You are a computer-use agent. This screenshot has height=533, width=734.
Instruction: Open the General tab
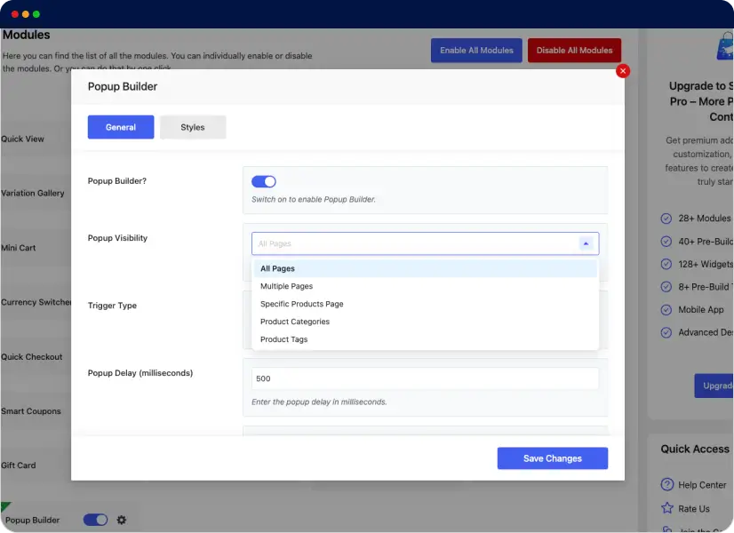pyautogui.click(x=121, y=127)
